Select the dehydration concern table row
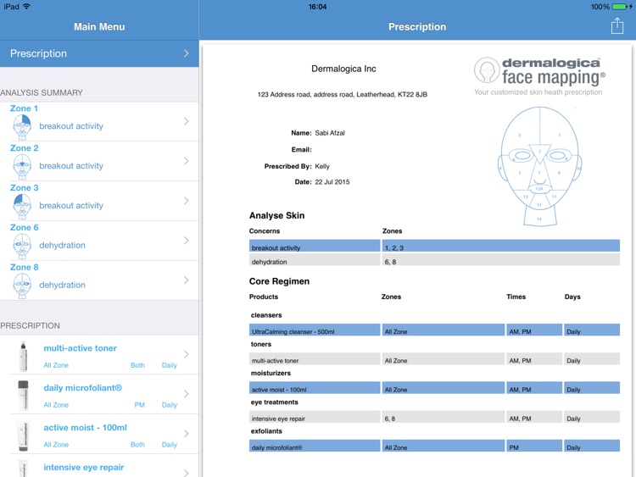The height and width of the screenshot is (477, 636). [x=434, y=259]
